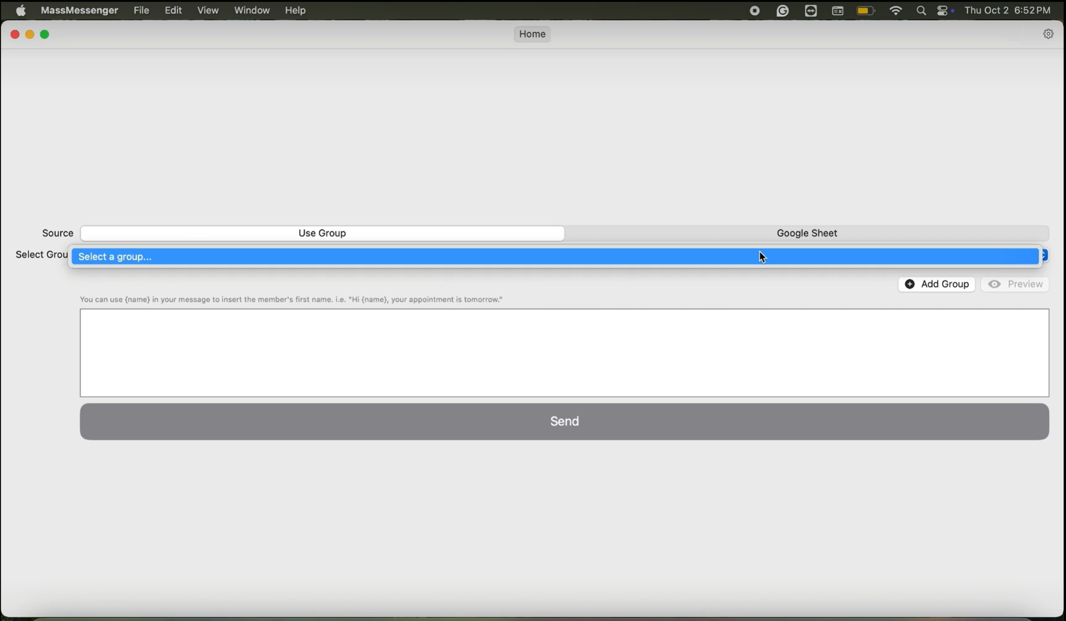The width and height of the screenshot is (1066, 621).
Task: Click the {name} placeholder hint text
Action: tap(291, 299)
